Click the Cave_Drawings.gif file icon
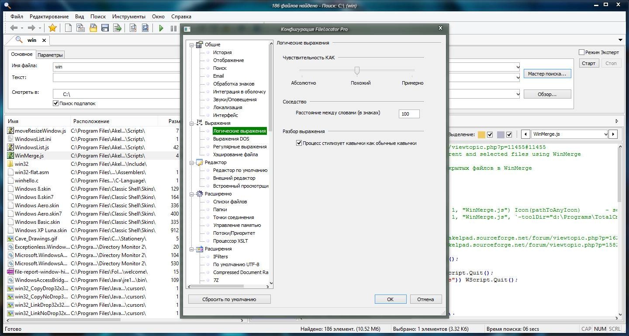Screen dimensions: 629x336 point(10,239)
